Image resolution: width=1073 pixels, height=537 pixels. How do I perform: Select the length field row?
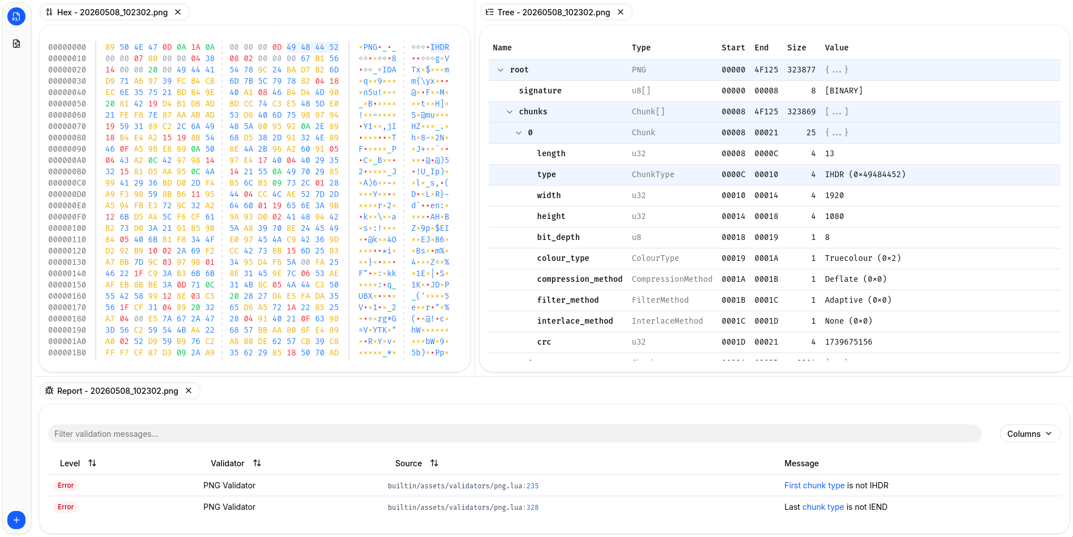pos(774,153)
